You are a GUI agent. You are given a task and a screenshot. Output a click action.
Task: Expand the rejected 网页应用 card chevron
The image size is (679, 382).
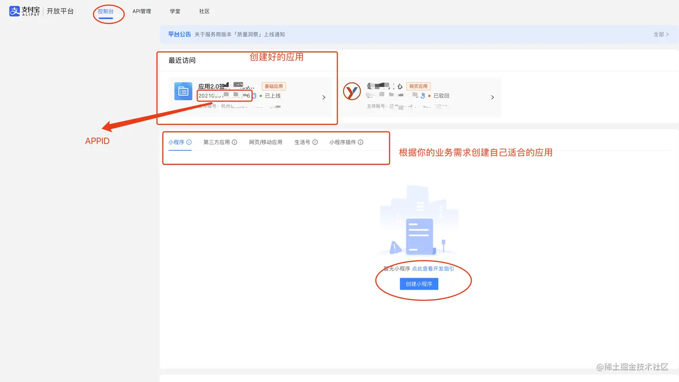point(492,97)
